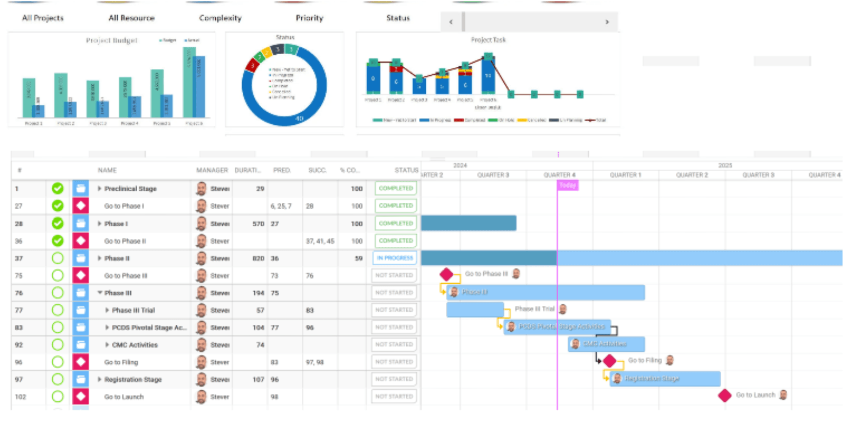The height and width of the screenshot is (436, 851).
Task: Open the Complexity filter tab
Action: tap(220, 18)
